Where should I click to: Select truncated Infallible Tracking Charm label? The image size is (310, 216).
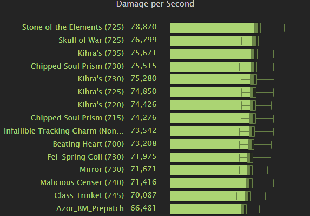(64, 131)
